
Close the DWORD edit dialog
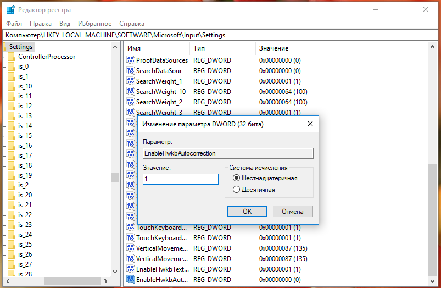click(310, 124)
